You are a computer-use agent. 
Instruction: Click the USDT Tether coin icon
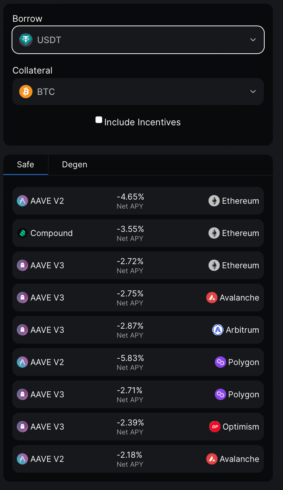26,39
